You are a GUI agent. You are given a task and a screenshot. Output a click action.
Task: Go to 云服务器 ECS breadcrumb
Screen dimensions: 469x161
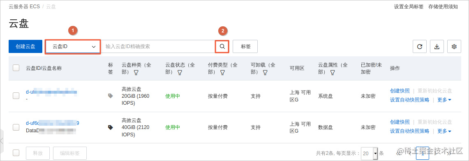(x=24, y=7)
